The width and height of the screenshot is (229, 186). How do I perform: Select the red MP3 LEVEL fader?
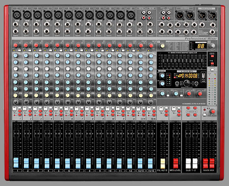[176, 164]
